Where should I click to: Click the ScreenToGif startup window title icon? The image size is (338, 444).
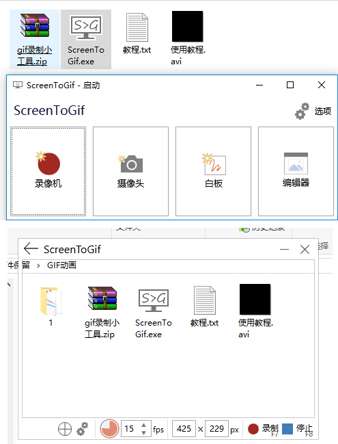(x=18, y=85)
